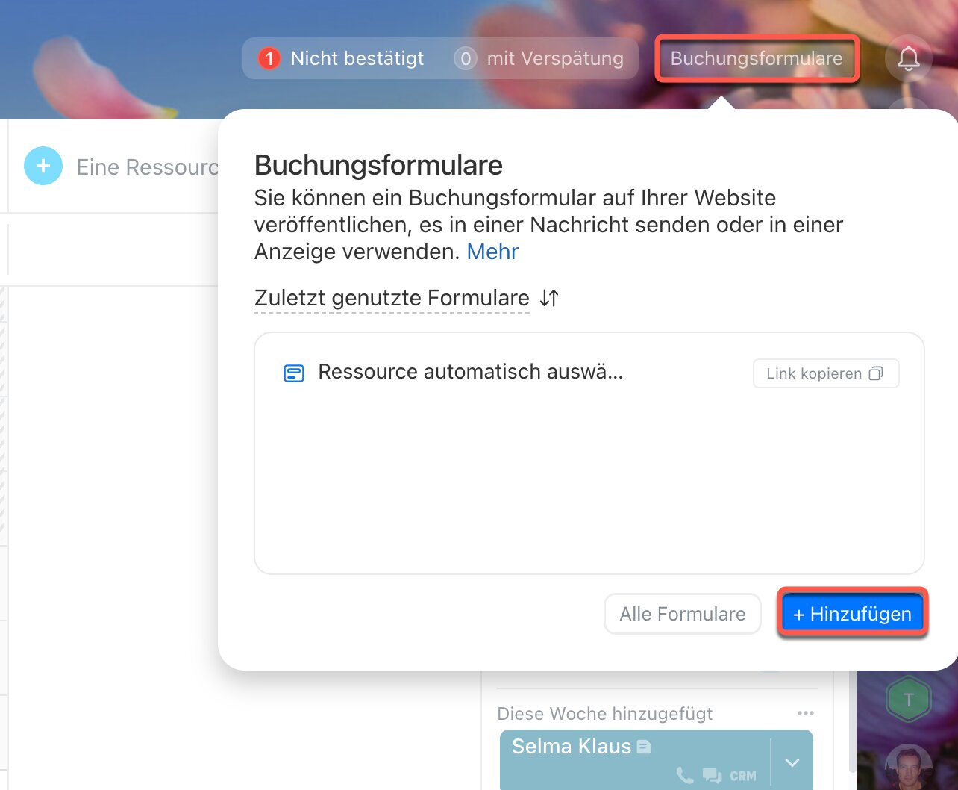Expand the Selma Klaus card chevron
This screenshot has height=790, width=958.
tap(792, 762)
